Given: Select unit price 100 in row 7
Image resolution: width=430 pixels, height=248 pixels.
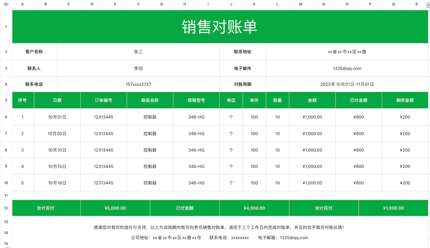Looking at the screenshot, I should click(x=254, y=133).
